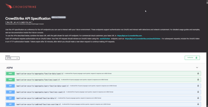The width and height of the screenshot is (208, 107).
Task: Click lock icon on query-functions-count/v1 row
Action: pos(198,92)
